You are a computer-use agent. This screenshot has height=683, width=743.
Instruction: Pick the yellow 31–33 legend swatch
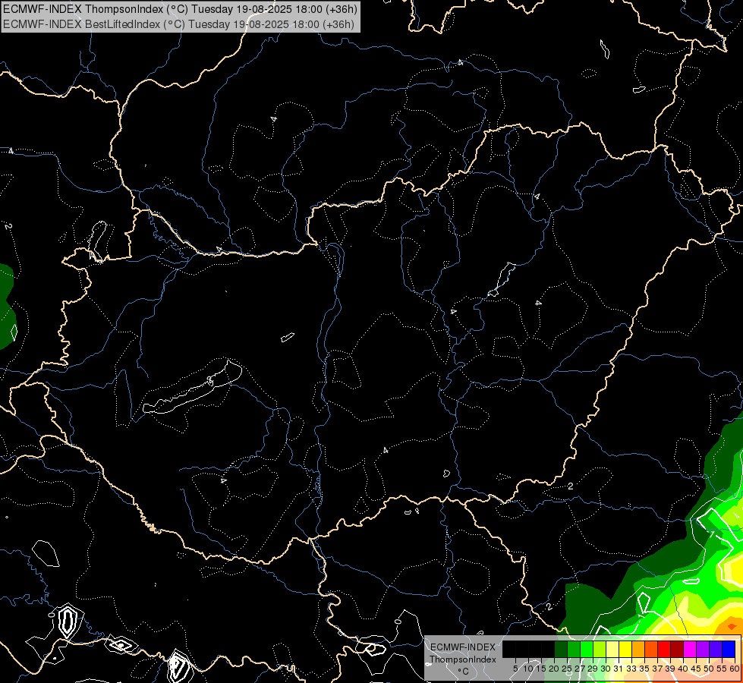pyautogui.click(x=625, y=649)
